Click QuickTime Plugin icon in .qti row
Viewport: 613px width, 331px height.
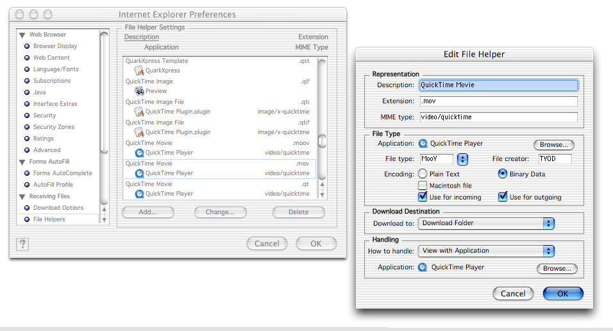pos(139,112)
